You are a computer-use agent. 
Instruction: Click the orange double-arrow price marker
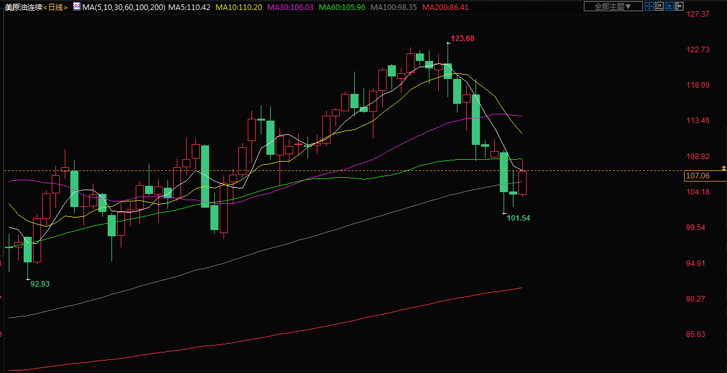[x=723, y=168]
